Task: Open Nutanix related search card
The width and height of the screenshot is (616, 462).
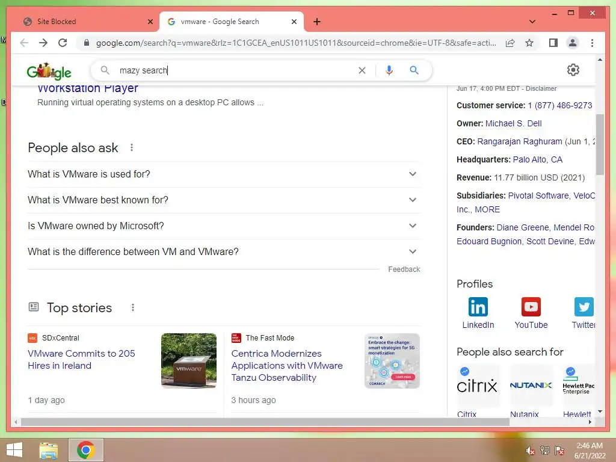Action: [x=531, y=391]
